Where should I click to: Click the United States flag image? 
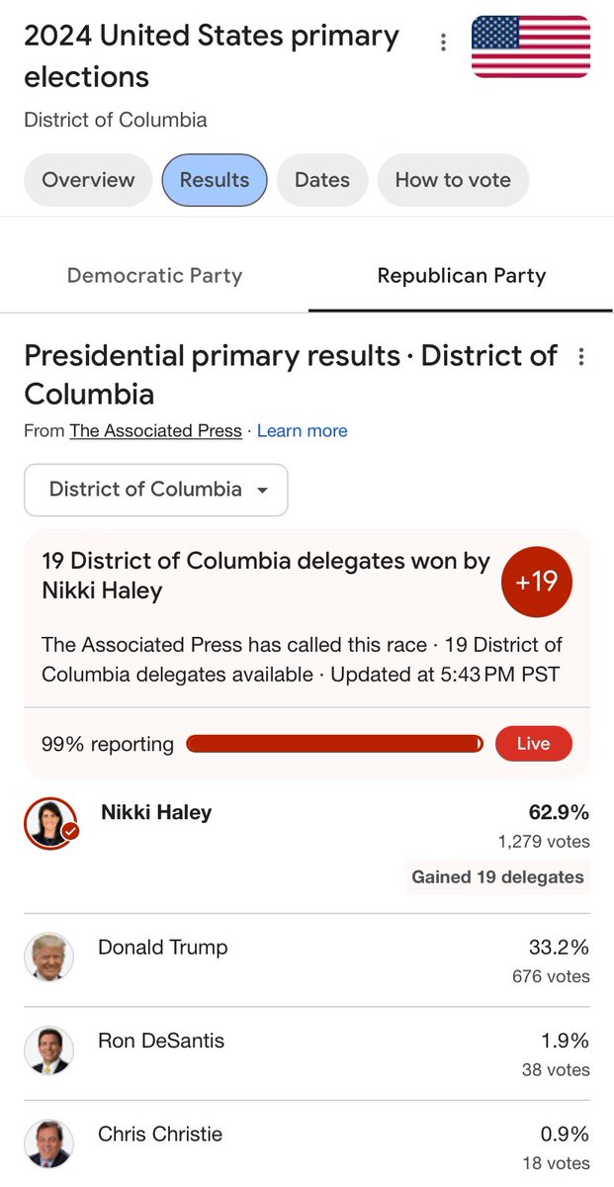(x=531, y=46)
